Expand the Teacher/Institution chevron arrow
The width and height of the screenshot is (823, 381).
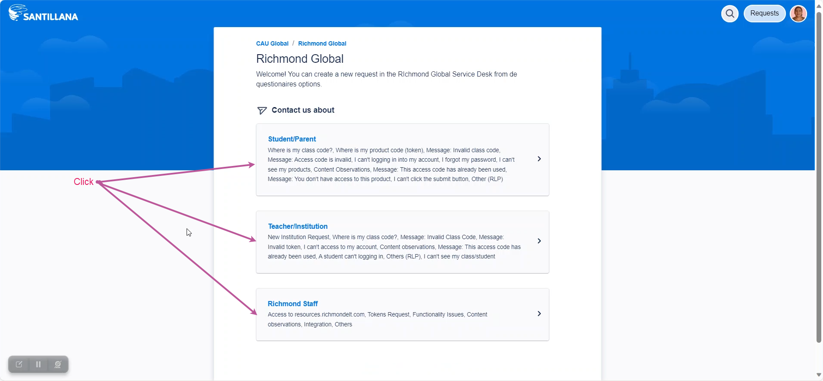[x=539, y=241]
